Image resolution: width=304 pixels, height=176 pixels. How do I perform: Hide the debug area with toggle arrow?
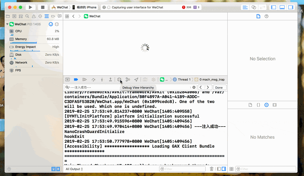pos(67,79)
